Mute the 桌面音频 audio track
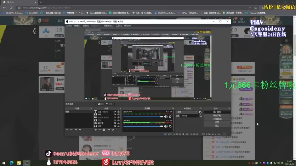This screenshot has height=166, width=296. (x=165, y=126)
